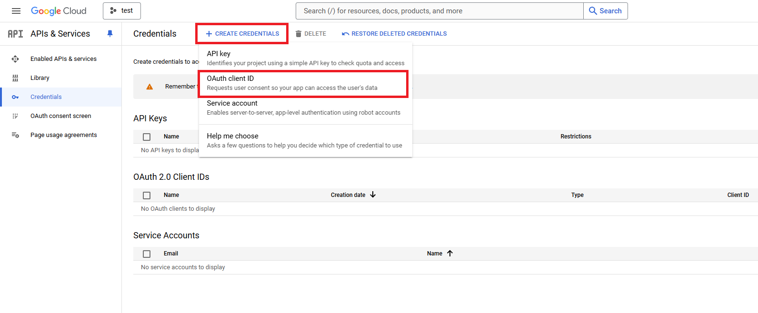Sort service accounts by Email column
Viewport: 758px width, 313px height.
click(x=171, y=254)
